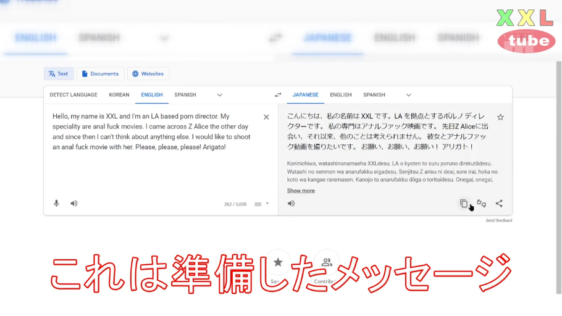Play the Japanese translation audio

pos(291,203)
